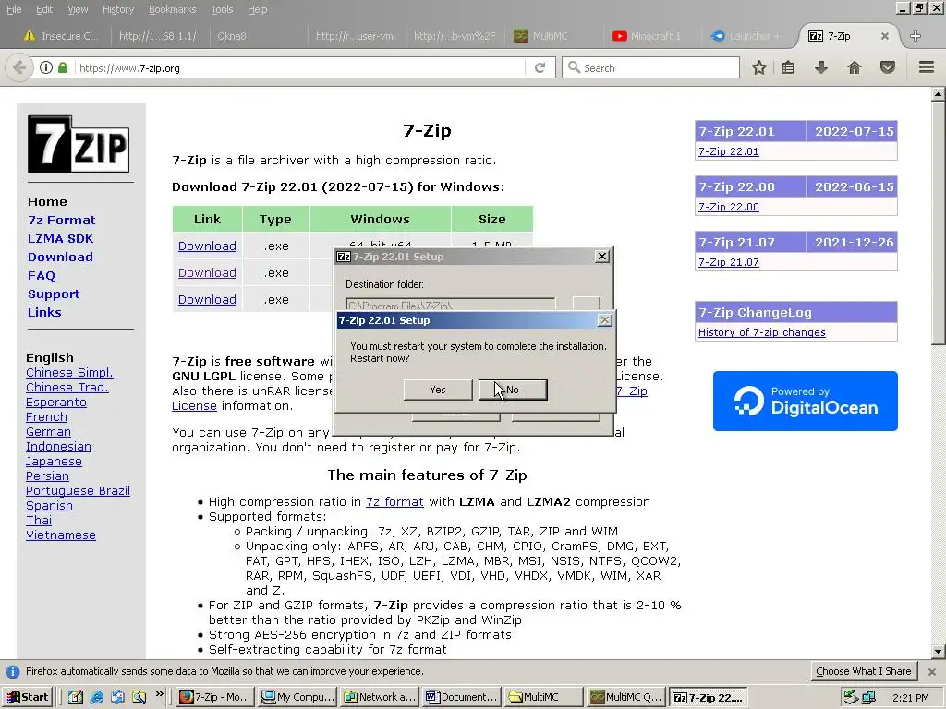The width and height of the screenshot is (946, 709).
Task: Open the Tools menu
Action: [222, 9]
